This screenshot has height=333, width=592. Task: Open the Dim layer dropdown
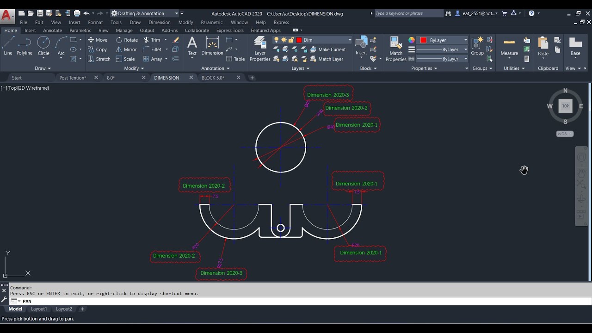click(x=350, y=40)
